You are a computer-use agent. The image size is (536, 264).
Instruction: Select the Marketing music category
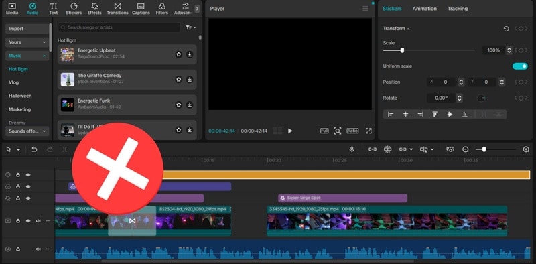pos(19,109)
